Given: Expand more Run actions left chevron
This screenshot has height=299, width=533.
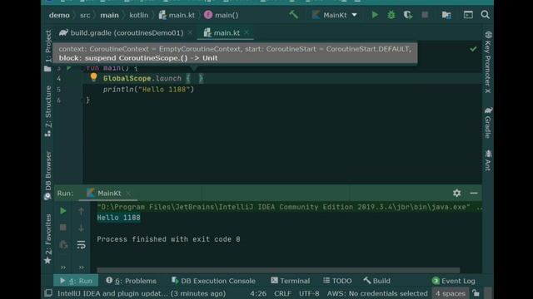Looking at the screenshot, I should tap(63, 267).
